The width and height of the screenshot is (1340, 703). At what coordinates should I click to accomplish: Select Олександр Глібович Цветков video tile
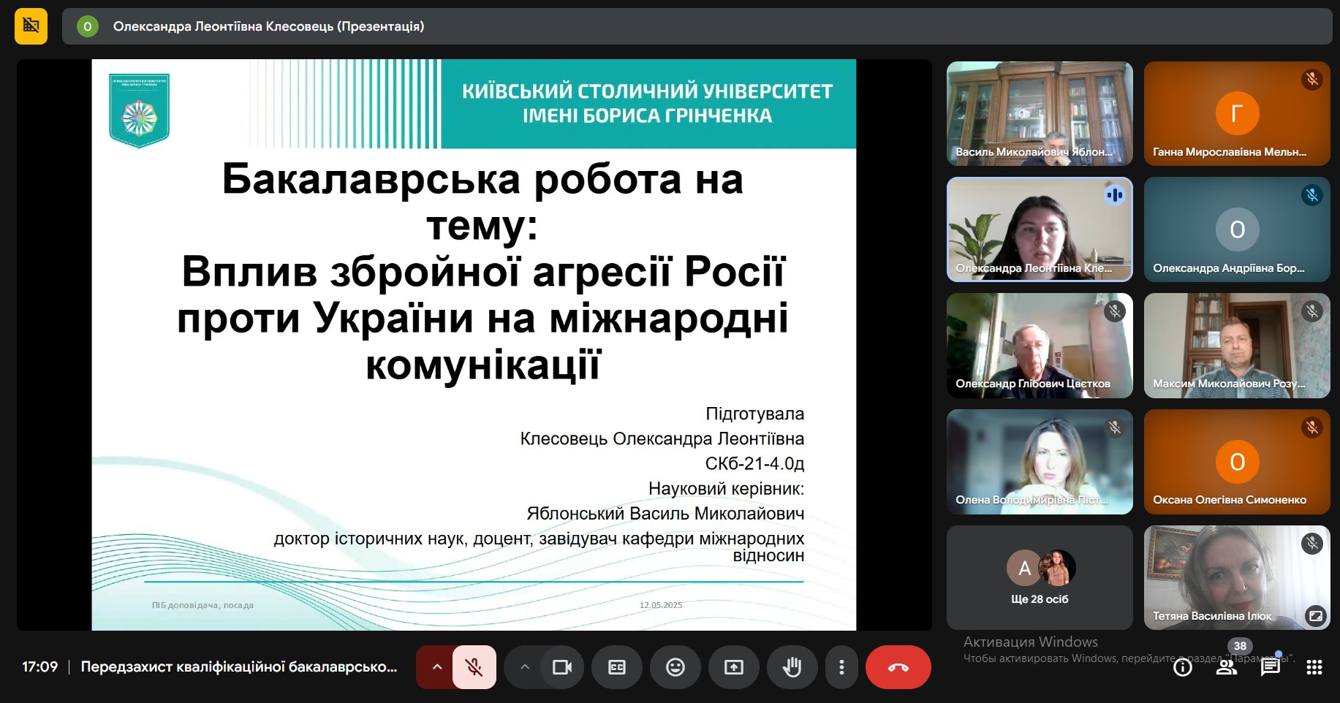pyautogui.click(x=1039, y=345)
